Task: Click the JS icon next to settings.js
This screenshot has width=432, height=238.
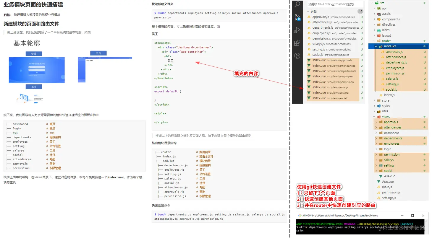Action: (x=379, y=198)
